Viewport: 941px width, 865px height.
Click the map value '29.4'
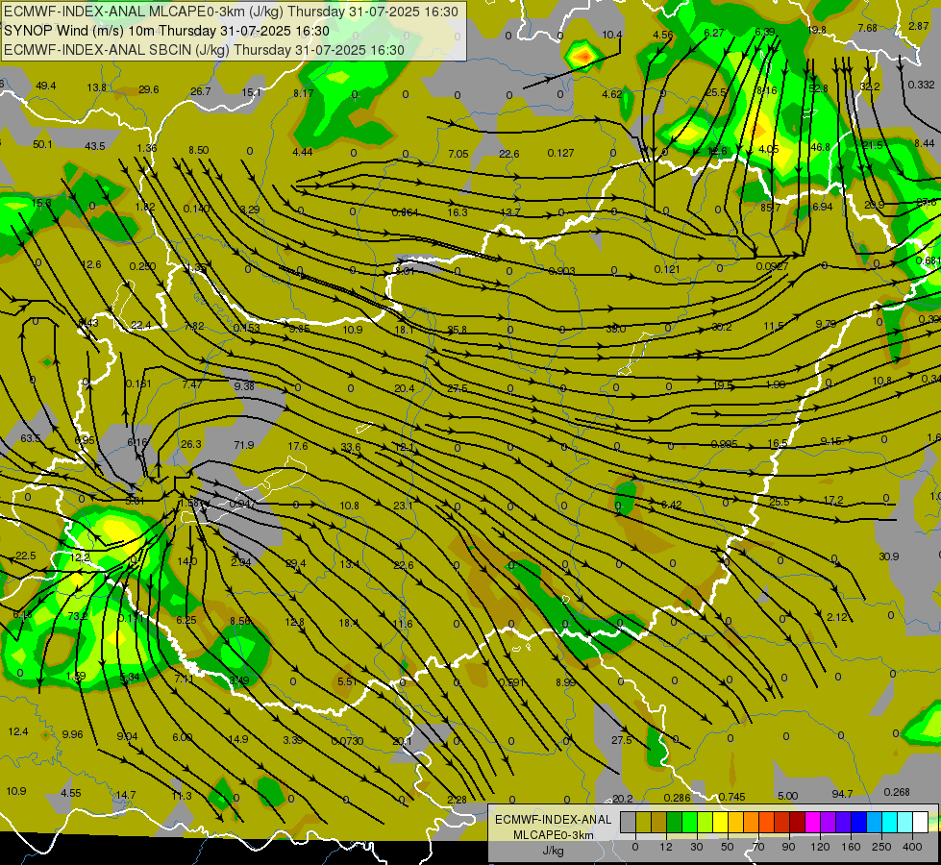[x=295, y=563]
